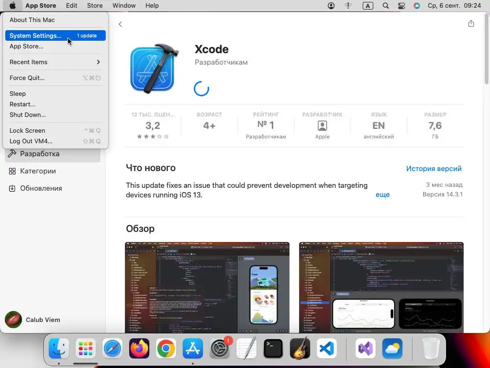Click the share icon for Xcode
Image resolution: width=490 pixels, height=368 pixels.
471,23
